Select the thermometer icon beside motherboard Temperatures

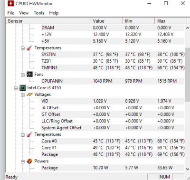pos(29,47)
